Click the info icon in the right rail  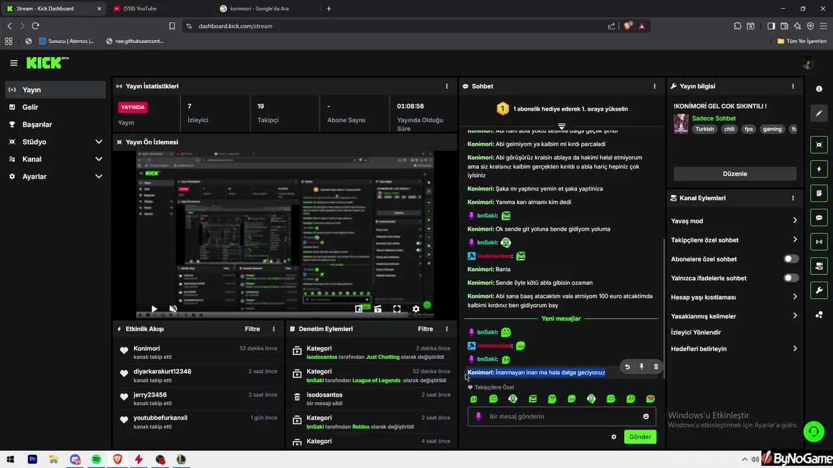point(819,88)
